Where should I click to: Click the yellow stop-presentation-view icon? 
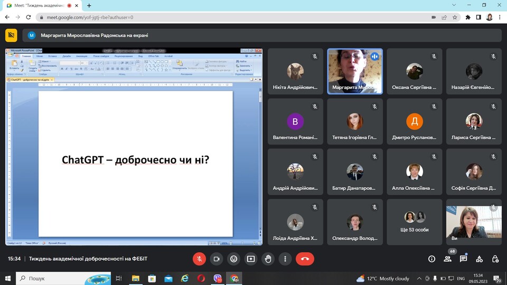click(x=11, y=35)
